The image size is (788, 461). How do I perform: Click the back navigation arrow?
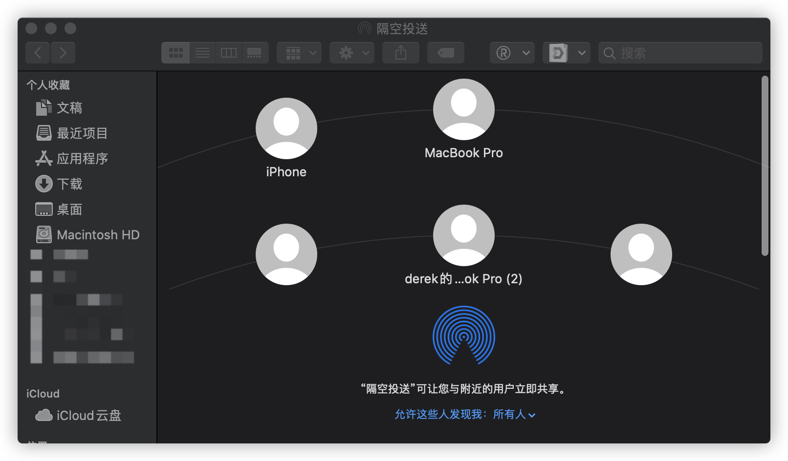[x=38, y=52]
